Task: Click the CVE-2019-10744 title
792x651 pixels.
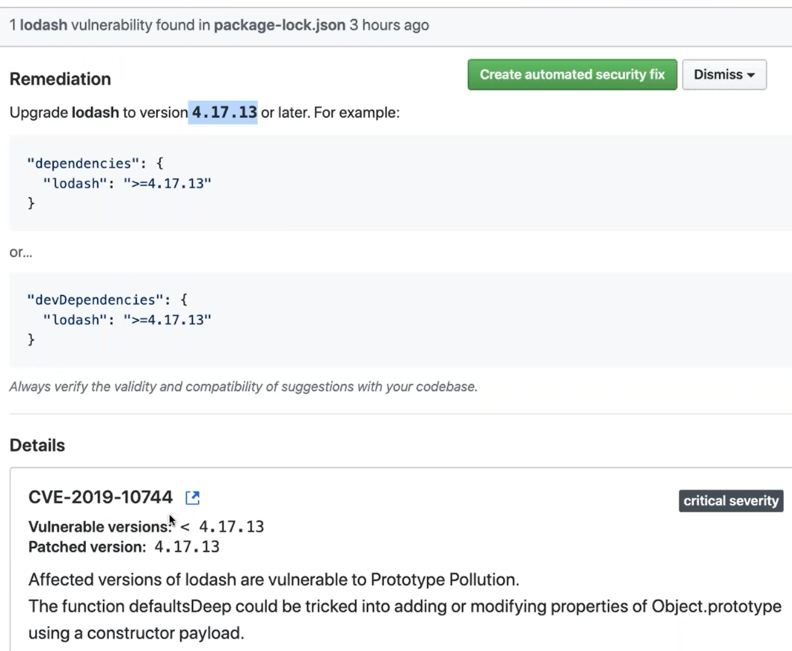Action: (101, 498)
